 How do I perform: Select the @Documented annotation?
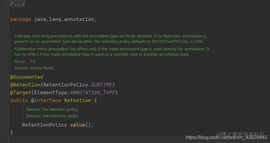pyautogui.click(x=26, y=77)
